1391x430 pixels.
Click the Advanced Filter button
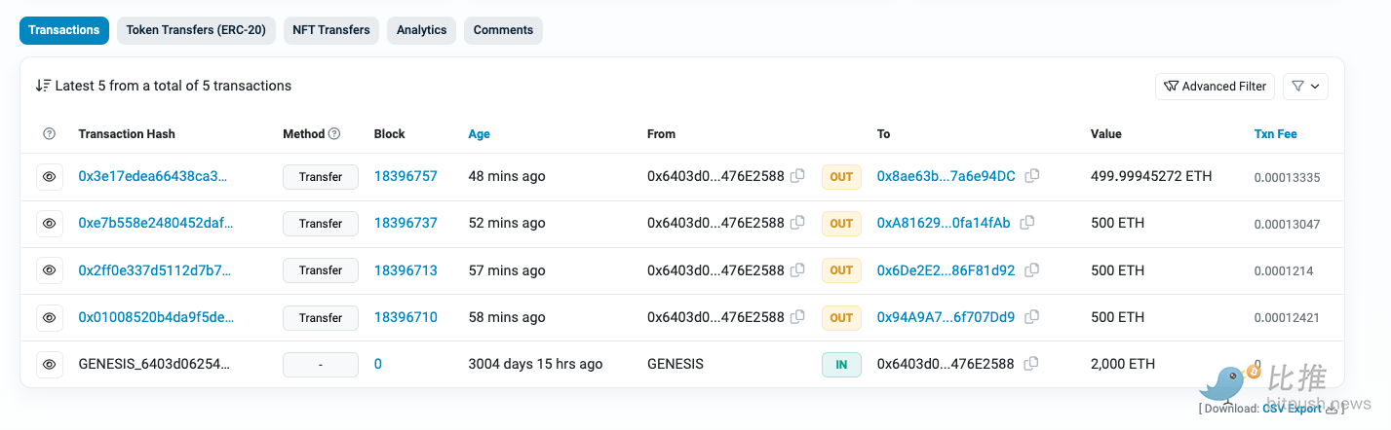[1215, 87]
